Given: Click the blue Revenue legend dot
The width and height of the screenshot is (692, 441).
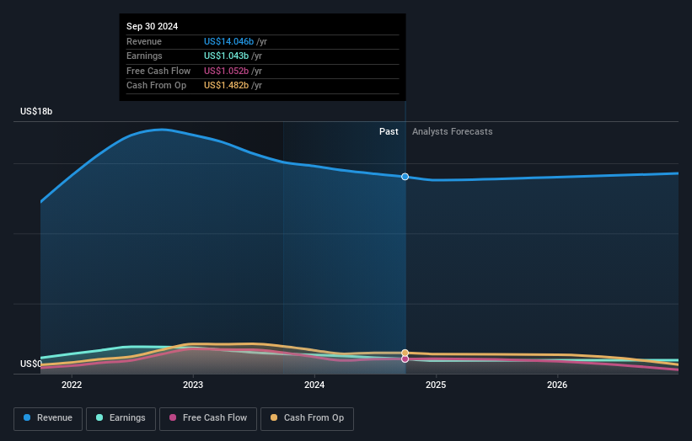Looking at the screenshot, I should [27, 417].
